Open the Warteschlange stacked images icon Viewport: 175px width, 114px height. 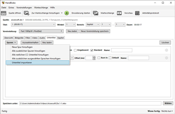coord(96,13)
